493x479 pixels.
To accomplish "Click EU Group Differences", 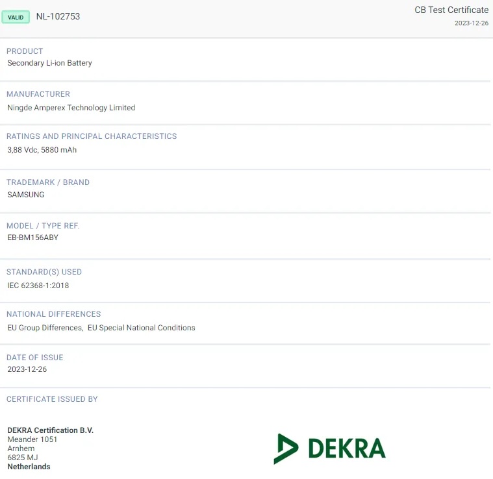I will (45, 328).
